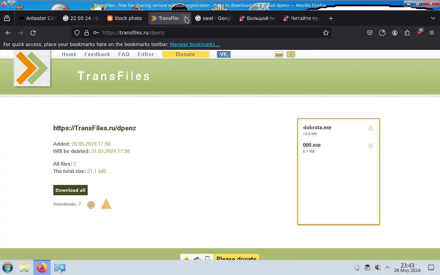Screen dimensions: 440x275
Task: Open the Firefox View icon at the tab strip start
Action: pos(7,18)
